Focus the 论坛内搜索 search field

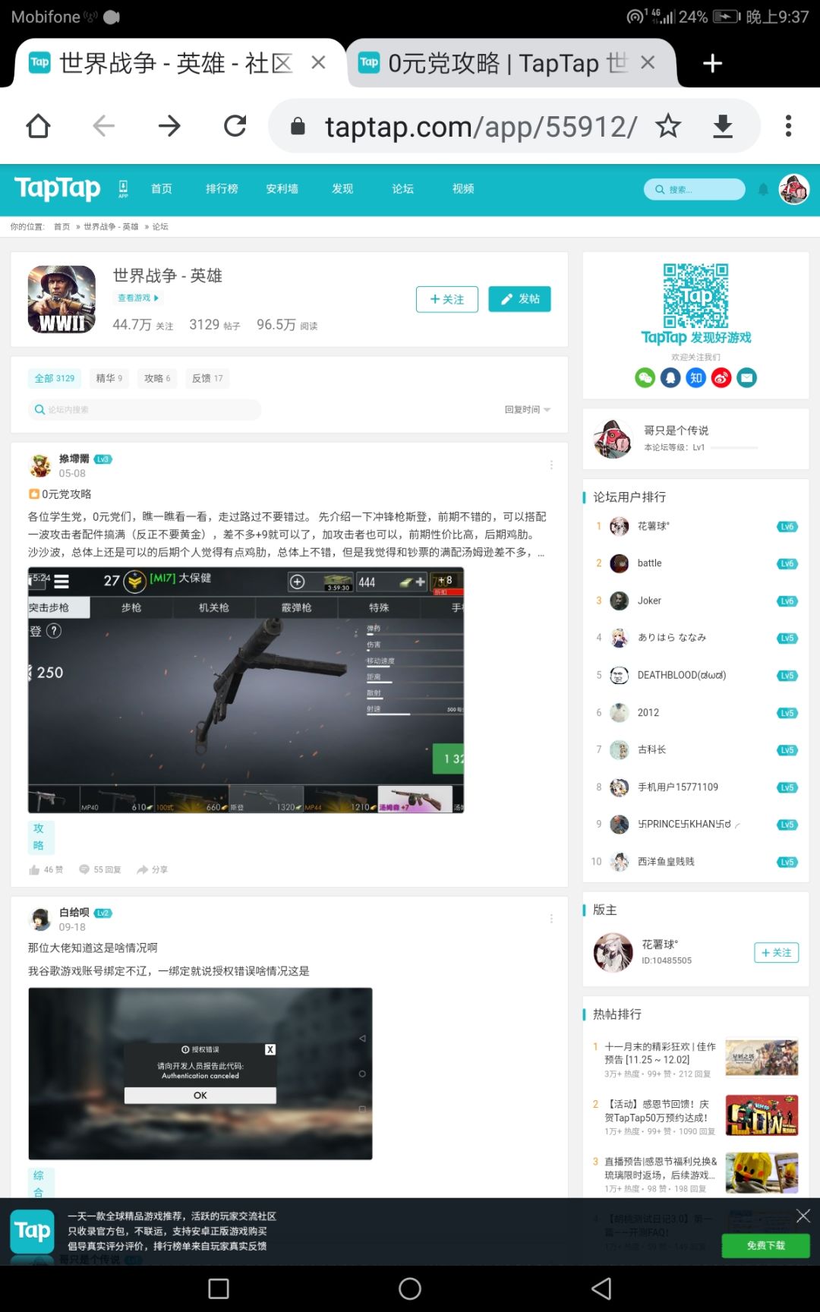pyautogui.click(x=144, y=409)
